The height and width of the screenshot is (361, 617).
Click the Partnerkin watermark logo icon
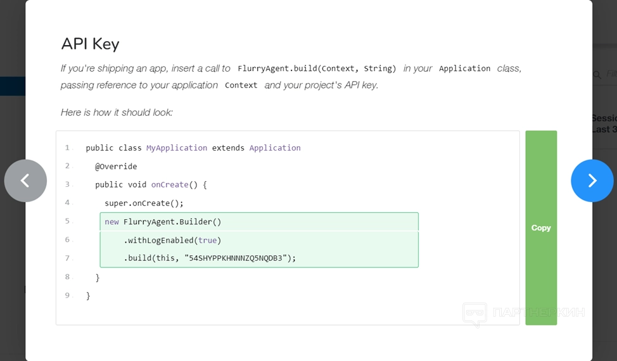click(x=474, y=313)
